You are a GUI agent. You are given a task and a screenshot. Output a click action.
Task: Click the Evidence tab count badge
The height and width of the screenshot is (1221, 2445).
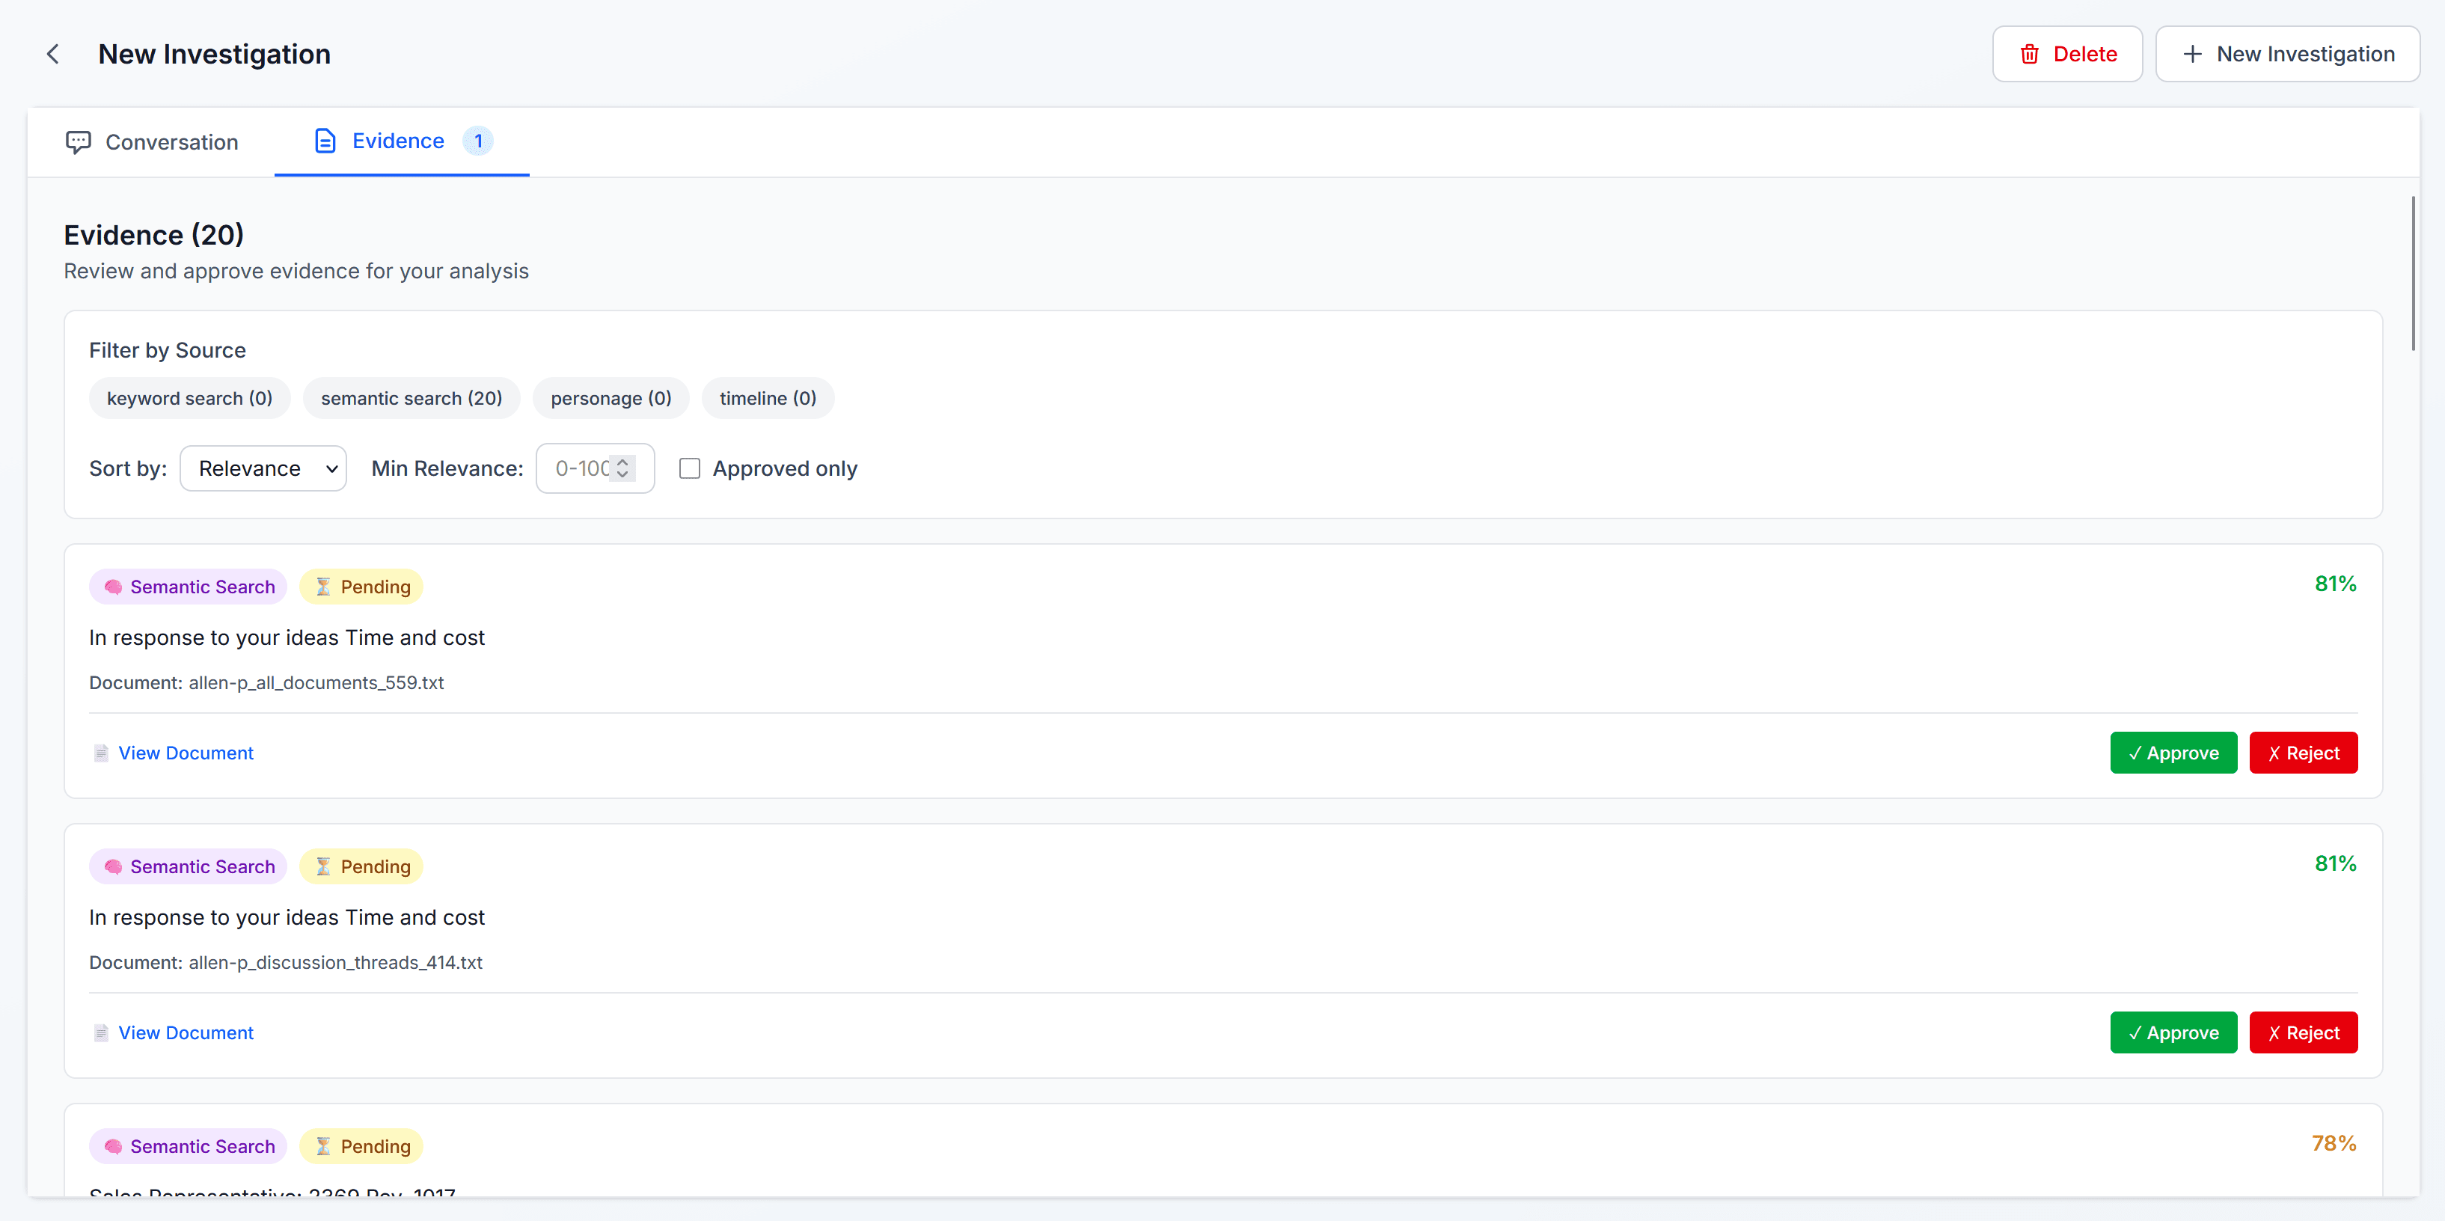tap(477, 141)
